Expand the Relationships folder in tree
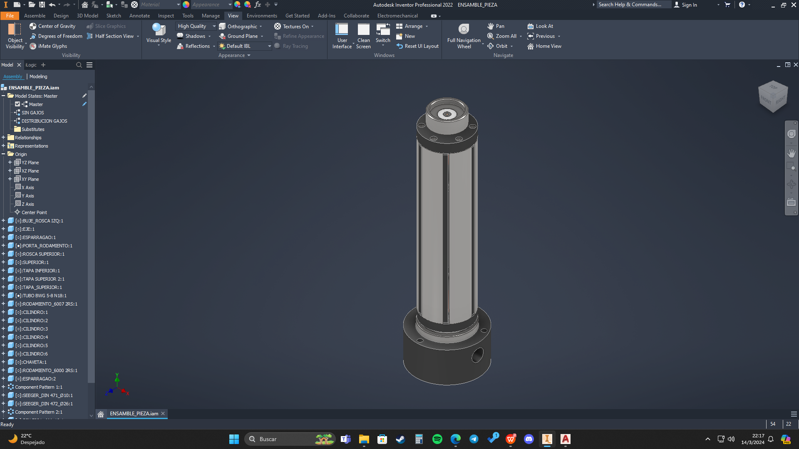The width and height of the screenshot is (799, 449). [x=3, y=138]
